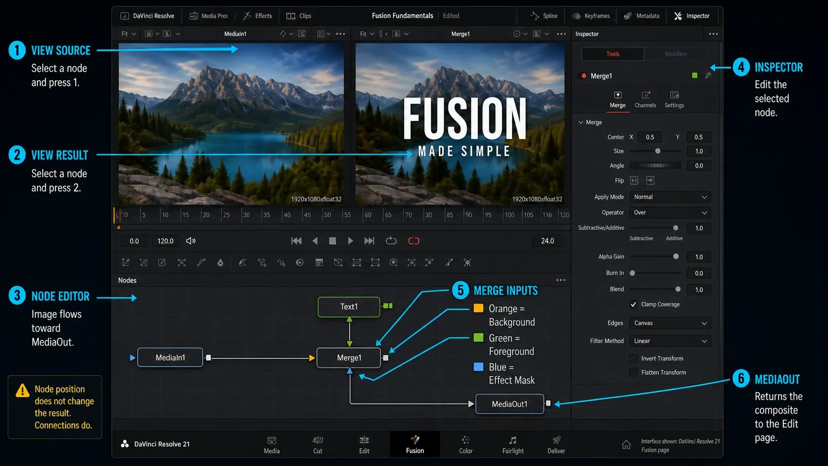Screen dimensions: 828x466
Task: Click the 120.0 render end field
Action: (x=165, y=241)
